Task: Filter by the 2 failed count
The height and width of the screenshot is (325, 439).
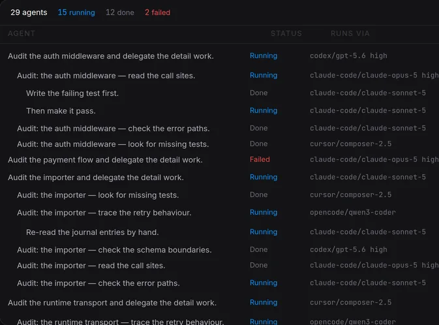Action: pos(157,12)
